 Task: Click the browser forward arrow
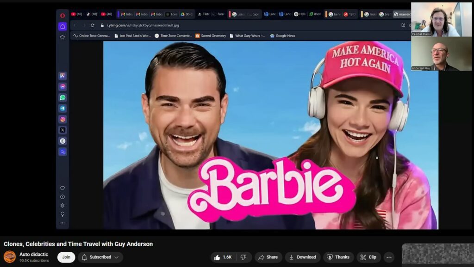(x=84, y=25)
